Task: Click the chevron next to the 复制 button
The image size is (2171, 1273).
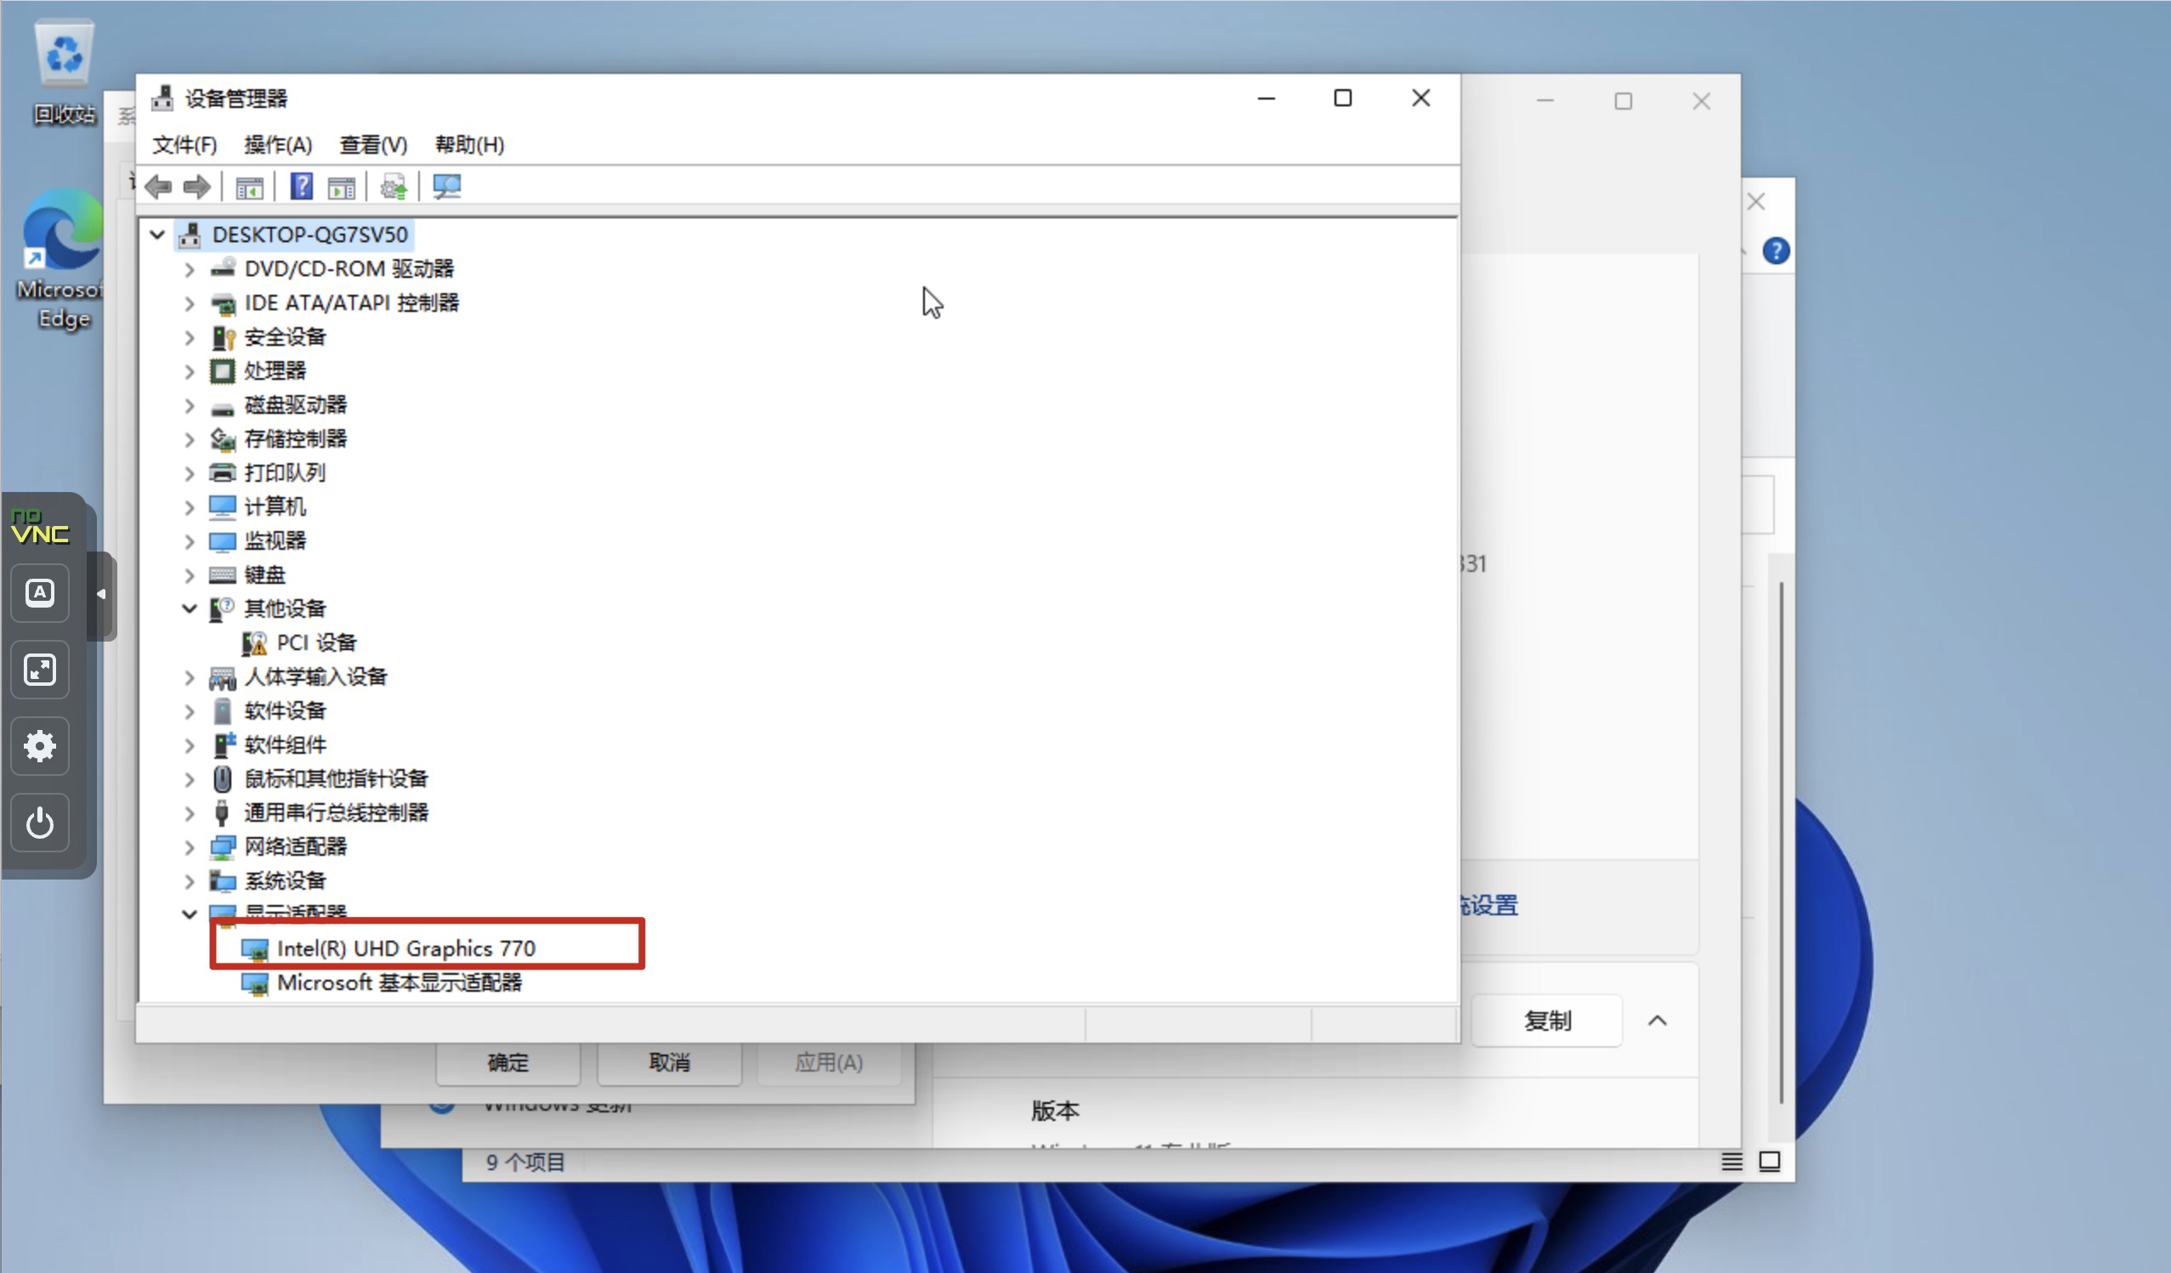Action: click(x=1658, y=1021)
